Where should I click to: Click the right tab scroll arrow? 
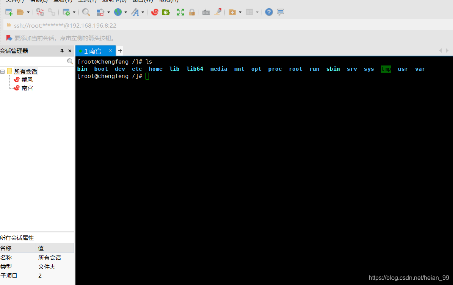pos(447,51)
